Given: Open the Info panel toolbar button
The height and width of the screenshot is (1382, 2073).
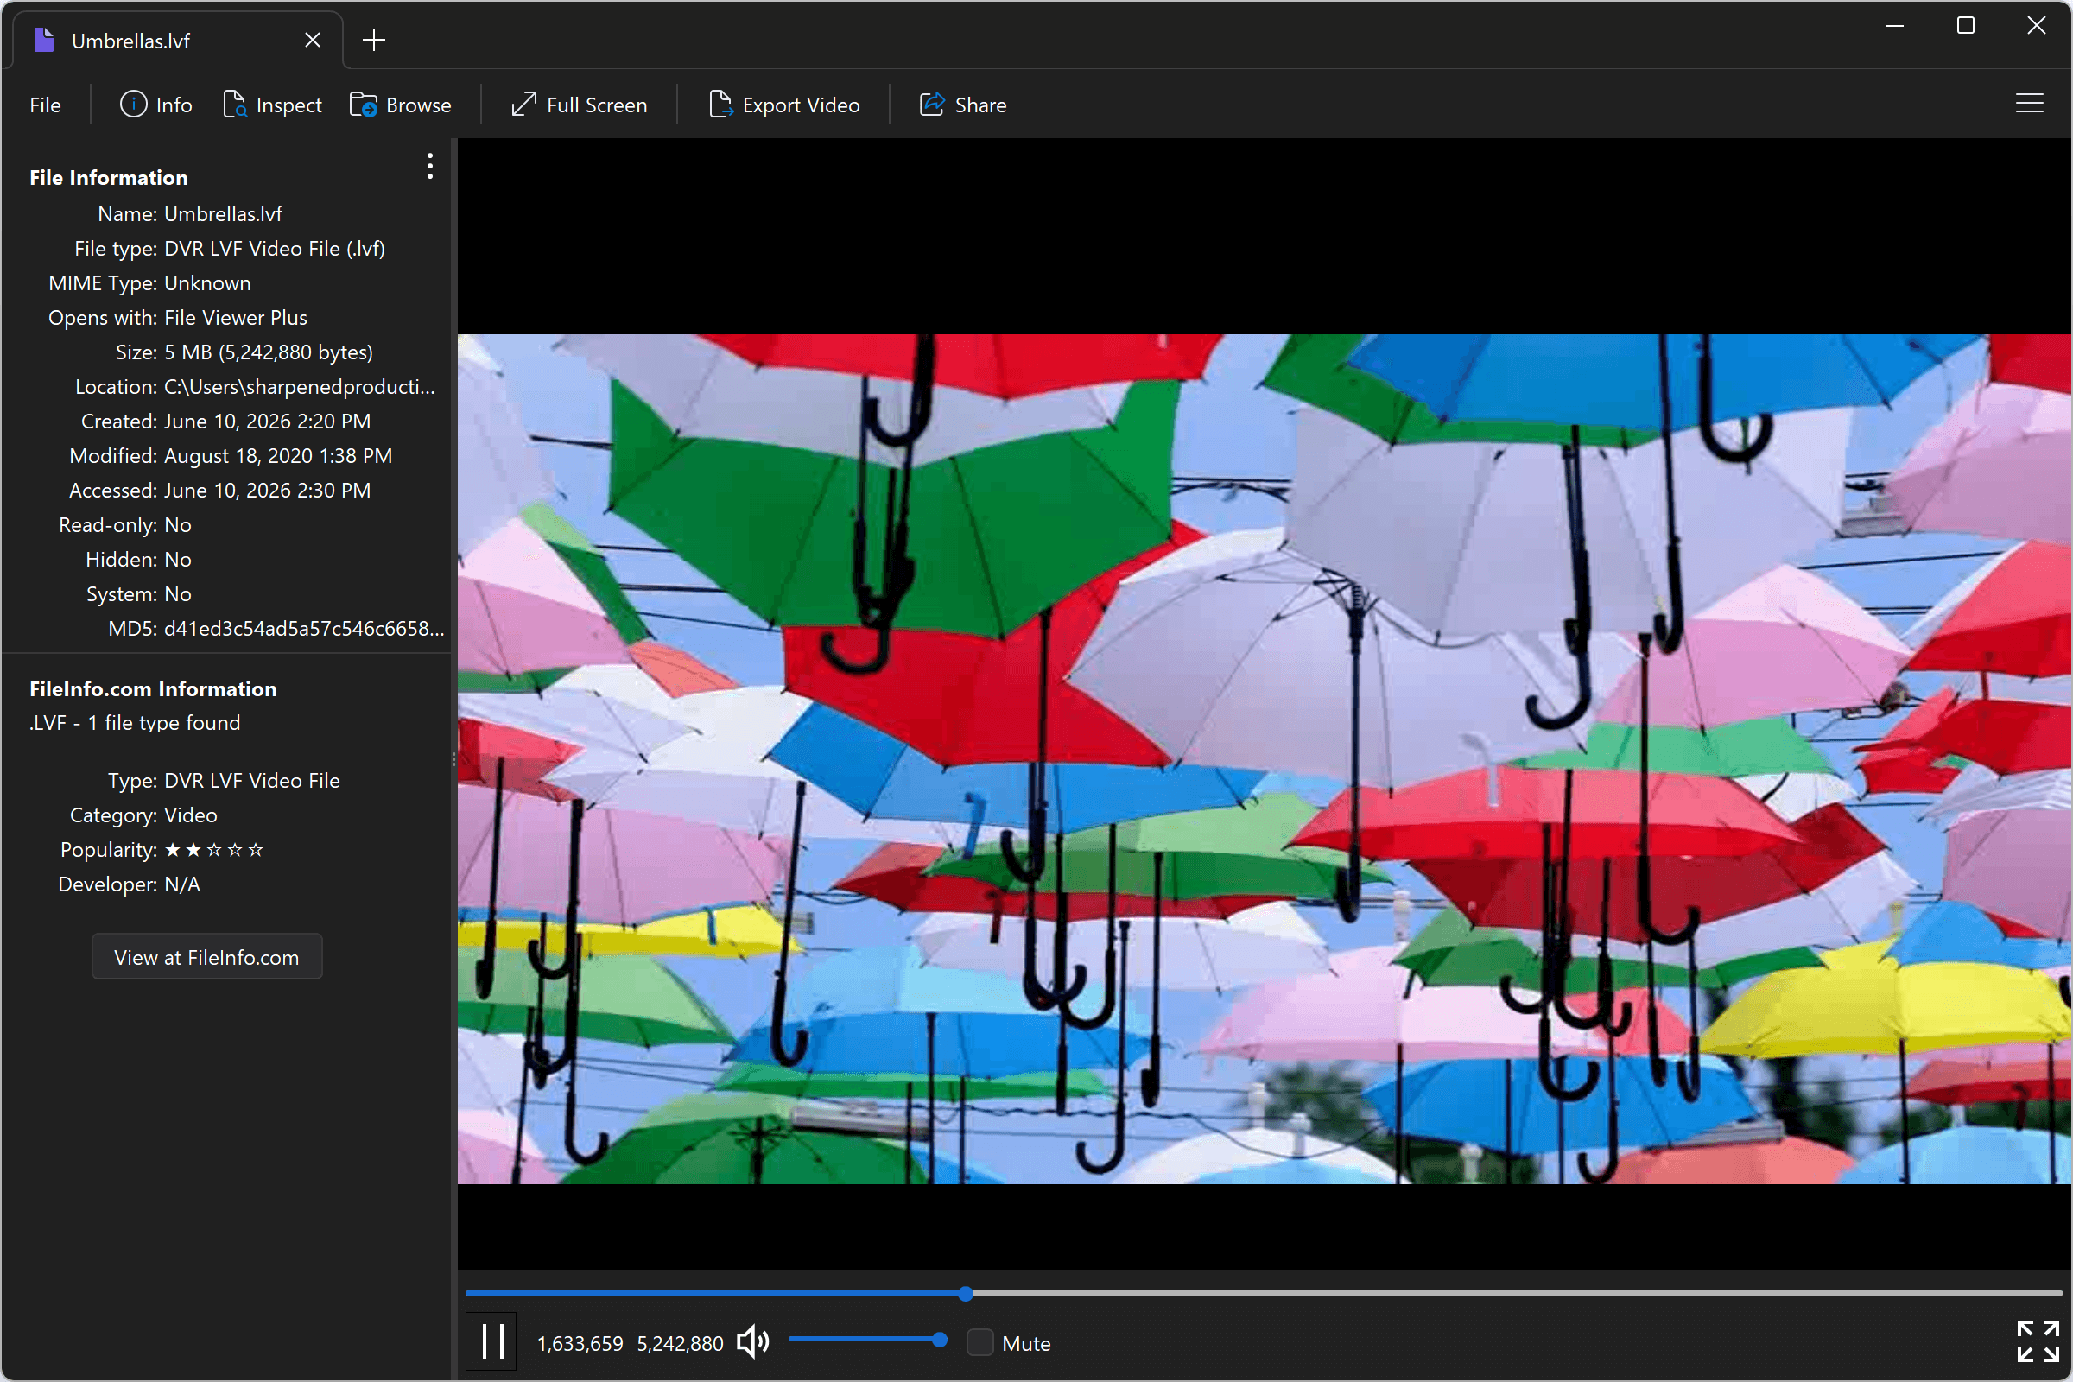Looking at the screenshot, I should coord(155,105).
